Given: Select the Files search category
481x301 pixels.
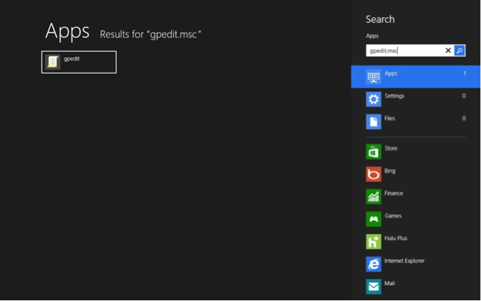Looking at the screenshot, I should tap(415, 122).
